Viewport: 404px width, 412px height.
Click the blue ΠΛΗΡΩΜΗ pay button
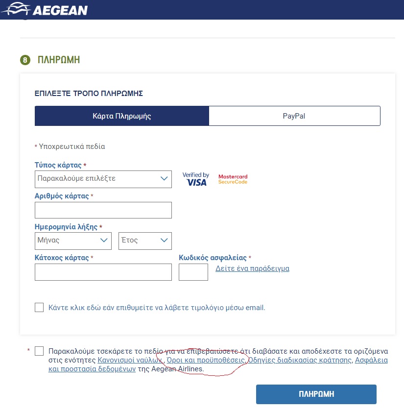point(316,394)
